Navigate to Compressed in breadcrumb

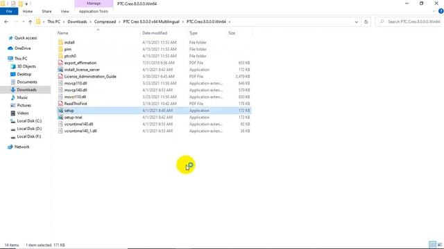105,21
